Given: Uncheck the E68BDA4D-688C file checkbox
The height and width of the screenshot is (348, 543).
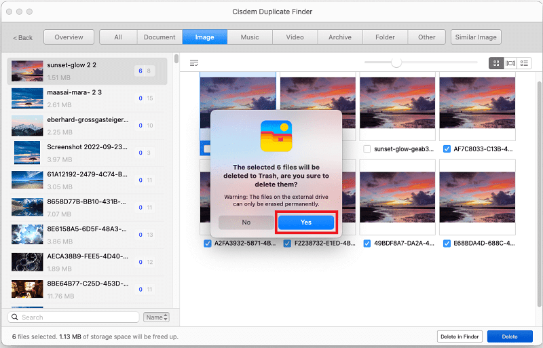Looking at the screenshot, I should pyautogui.click(x=447, y=244).
